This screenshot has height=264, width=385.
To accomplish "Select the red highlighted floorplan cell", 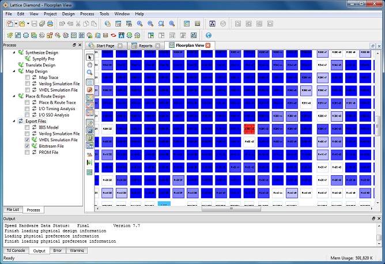I will pyautogui.click(x=250, y=129).
